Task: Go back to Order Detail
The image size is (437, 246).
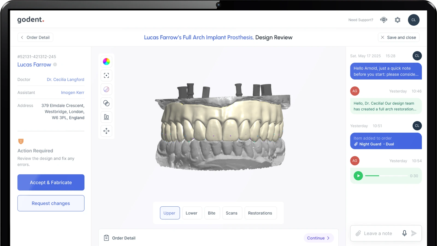Action: tap(35, 37)
